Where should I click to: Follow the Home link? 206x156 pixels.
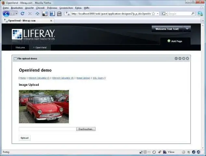[23, 78]
